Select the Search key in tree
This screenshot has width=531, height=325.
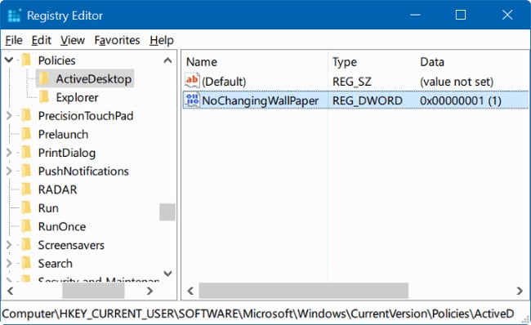(56, 263)
